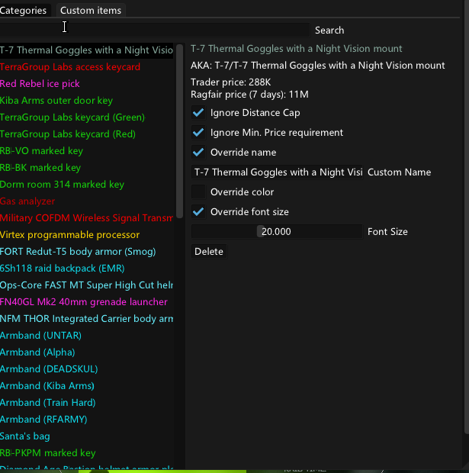Switch to the Categories tab
469x473 pixels.
point(24,10)
